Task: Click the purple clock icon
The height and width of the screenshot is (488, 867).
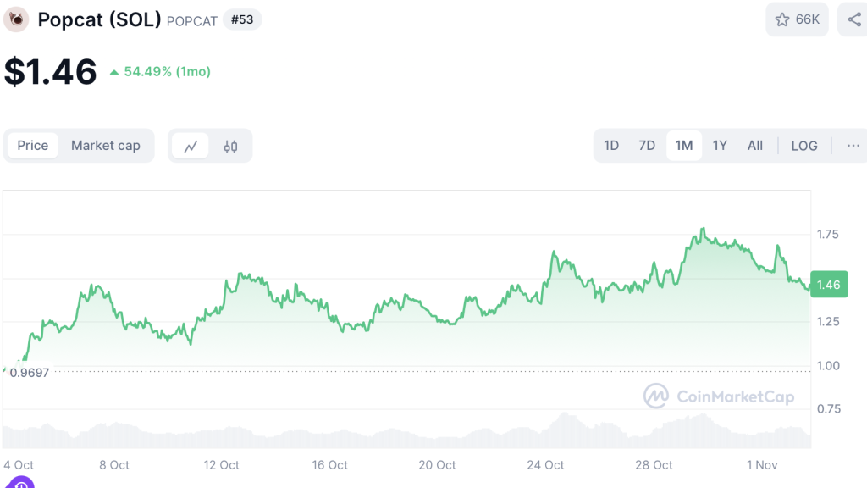Action: pos(20,482)
